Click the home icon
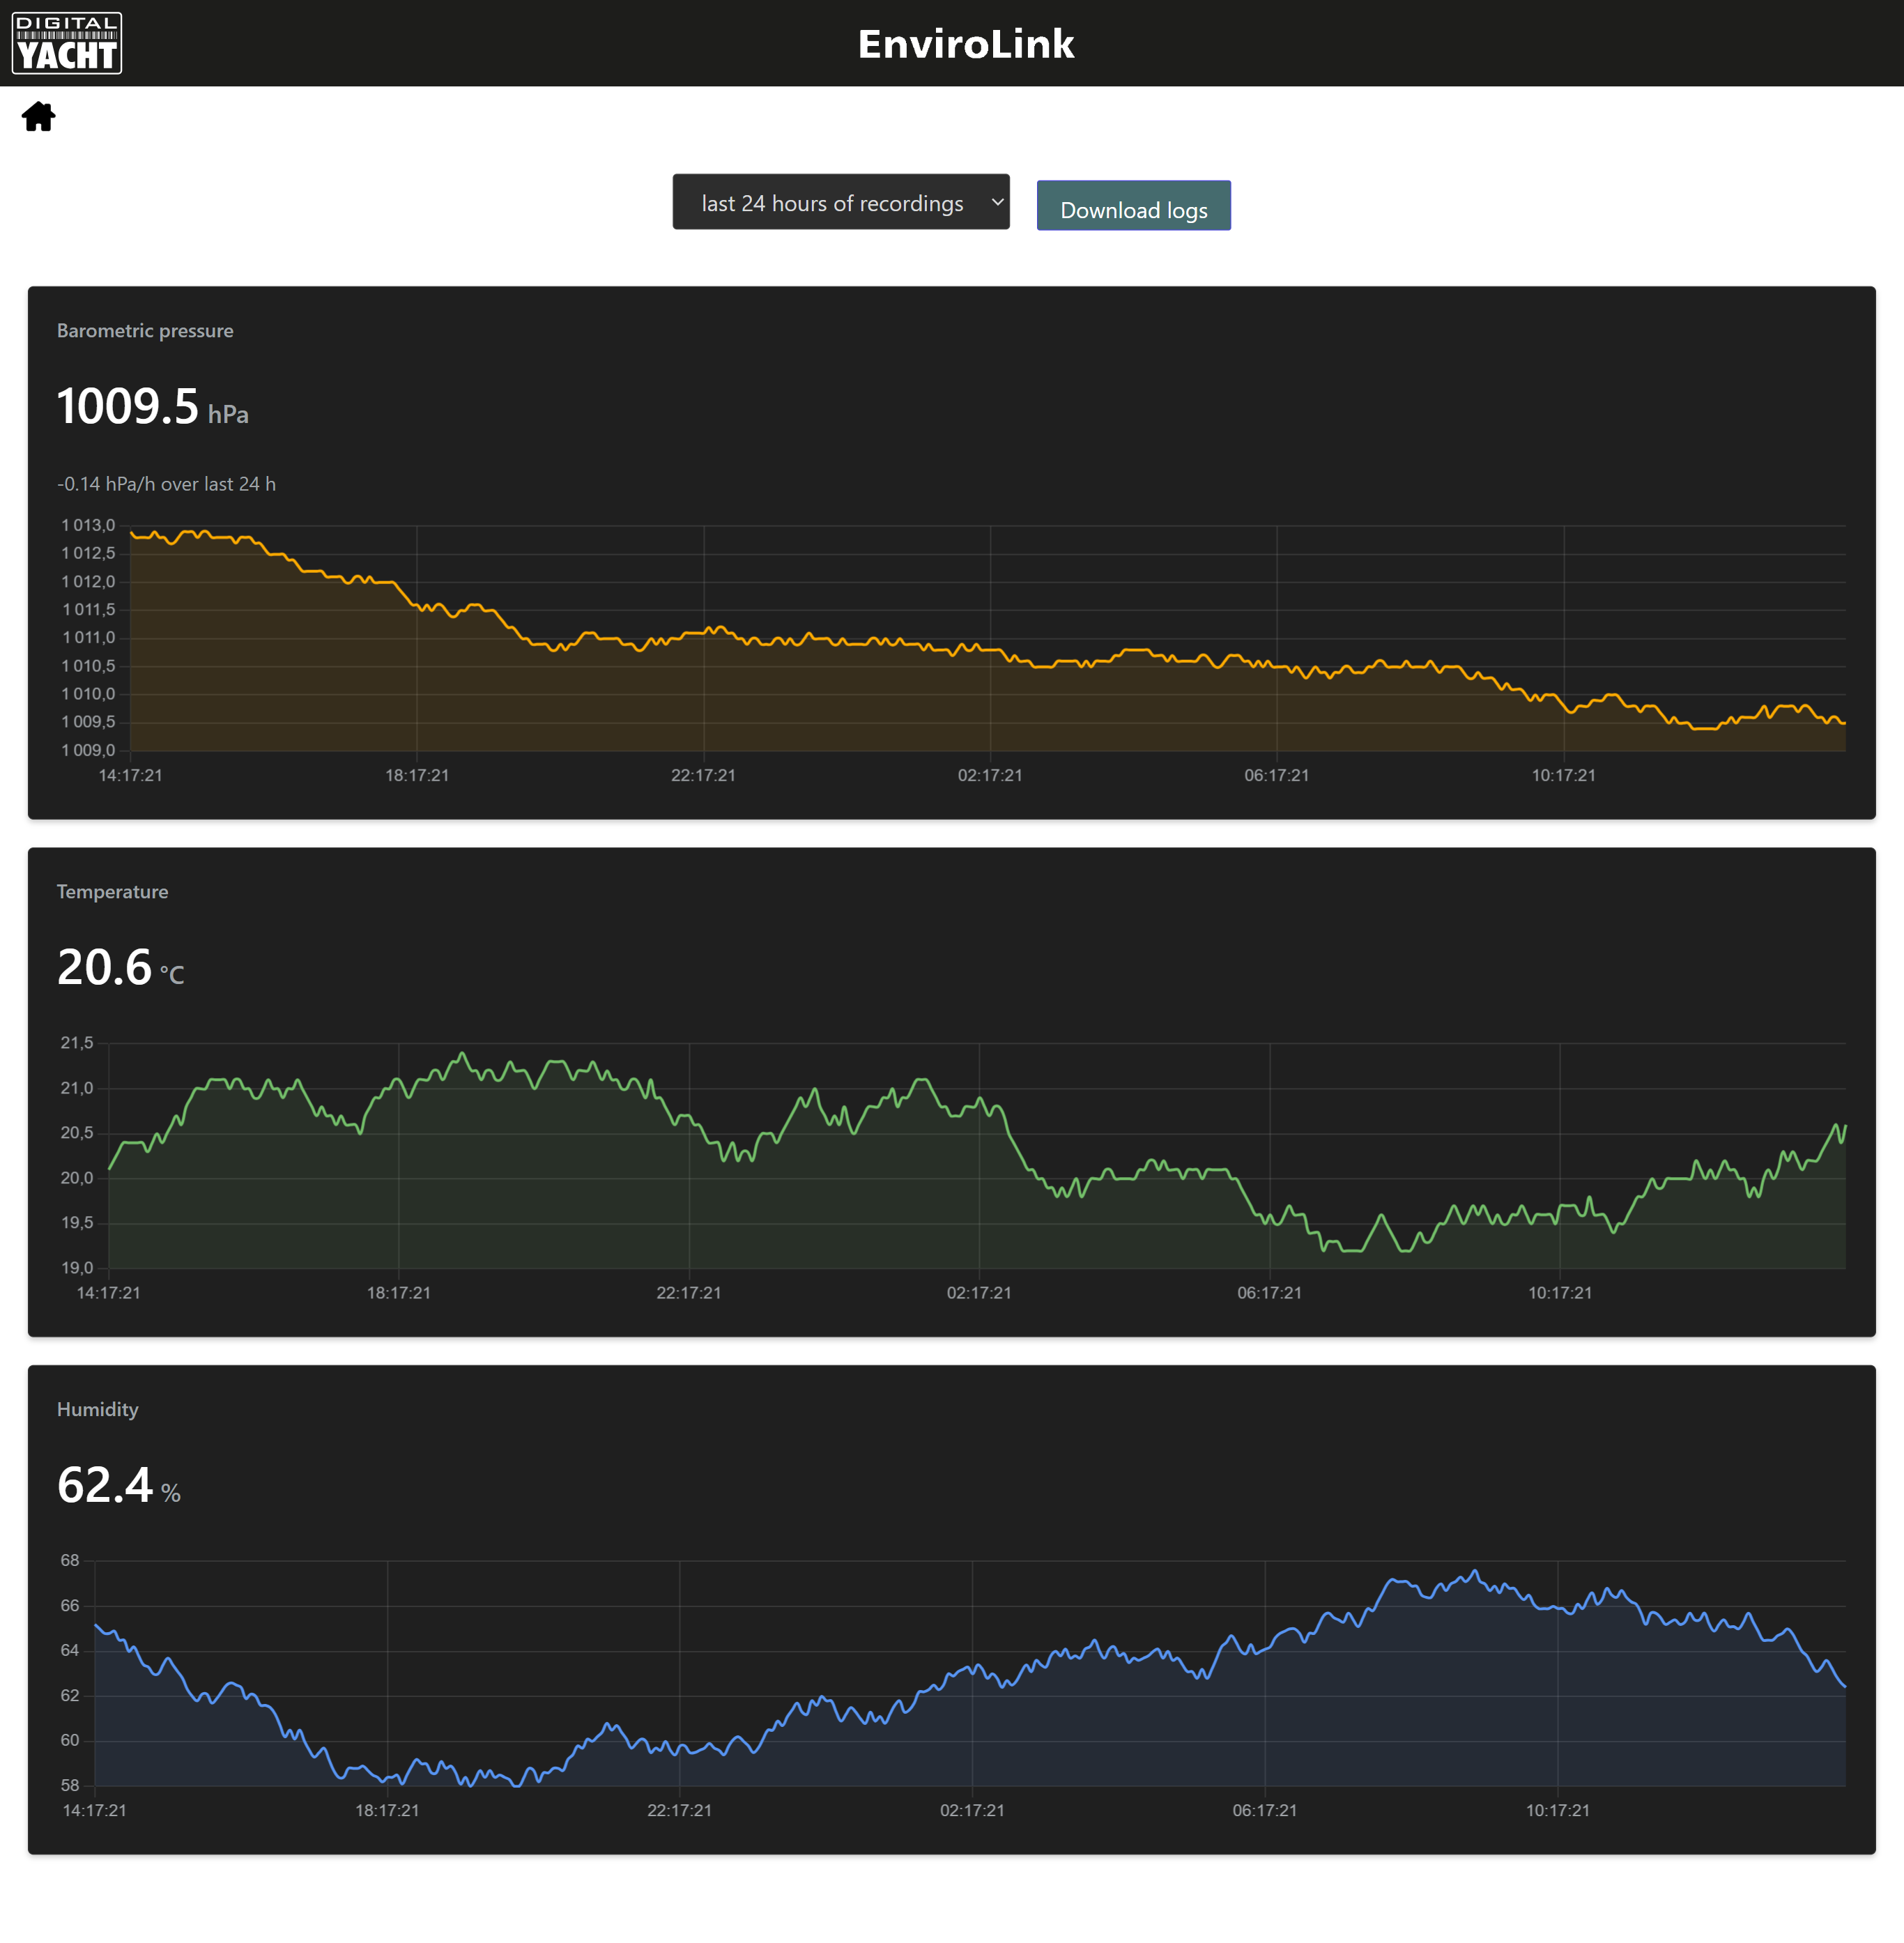The image size is (1904, 1943). [38, 117]
